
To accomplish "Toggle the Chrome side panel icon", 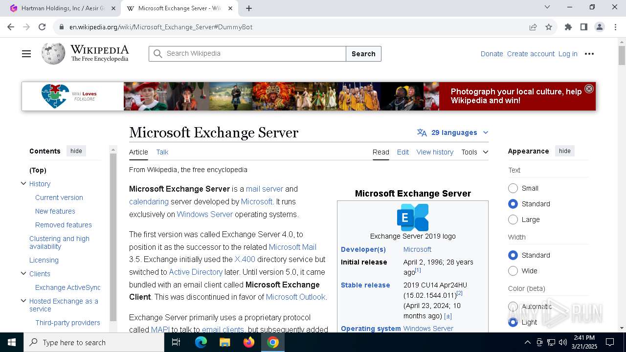I will 584,27.
